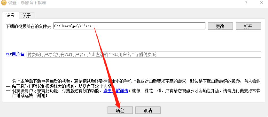Screen dimensions: 268x117
Task: Follow the 点击了解详情 link
Action: pos(116,91)
